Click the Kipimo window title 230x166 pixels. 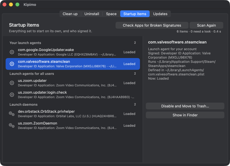click(x=30, y=4)
